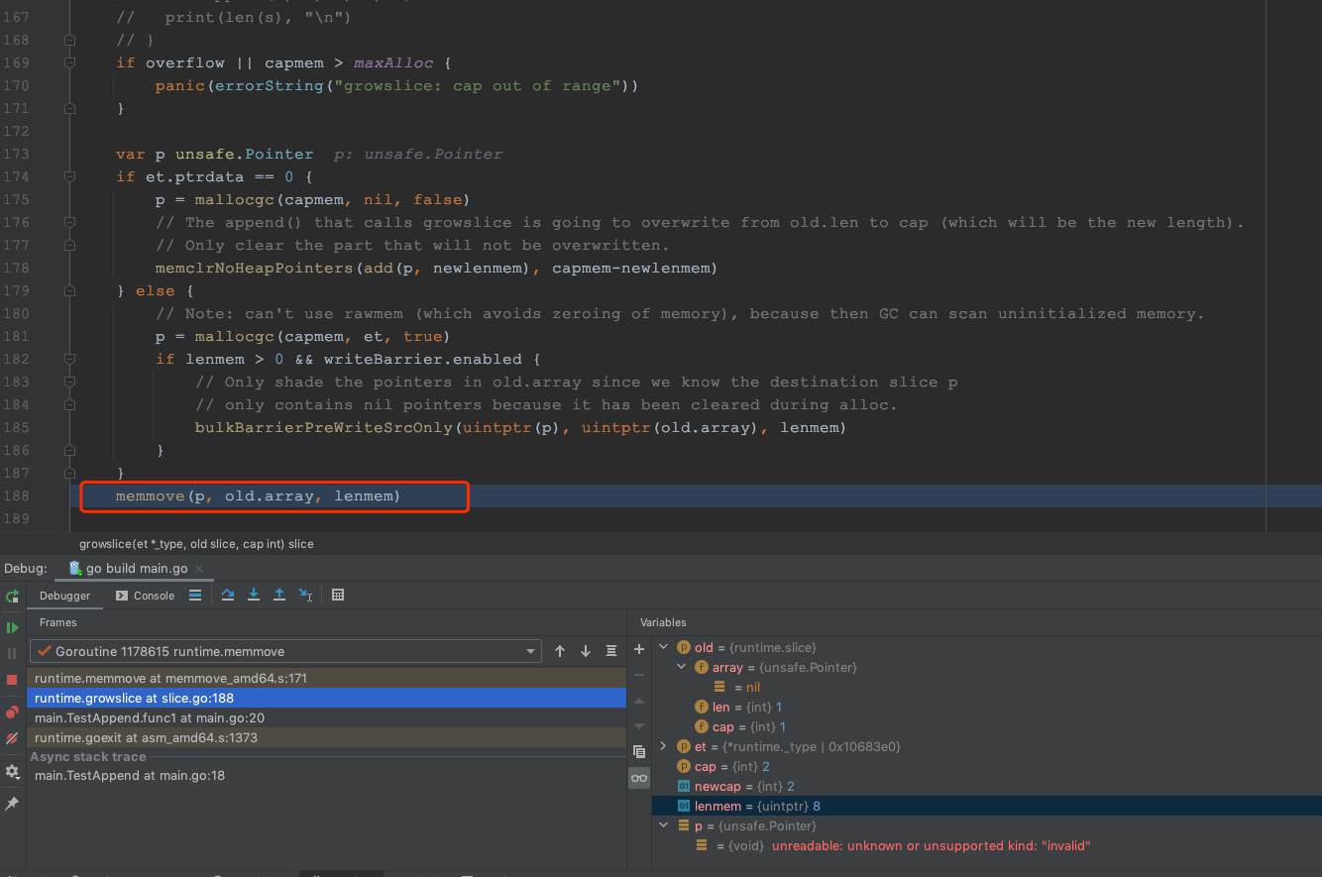Click line number 181 in the gutter
This screenshot has height=877, width=1322.
[17, 337]
